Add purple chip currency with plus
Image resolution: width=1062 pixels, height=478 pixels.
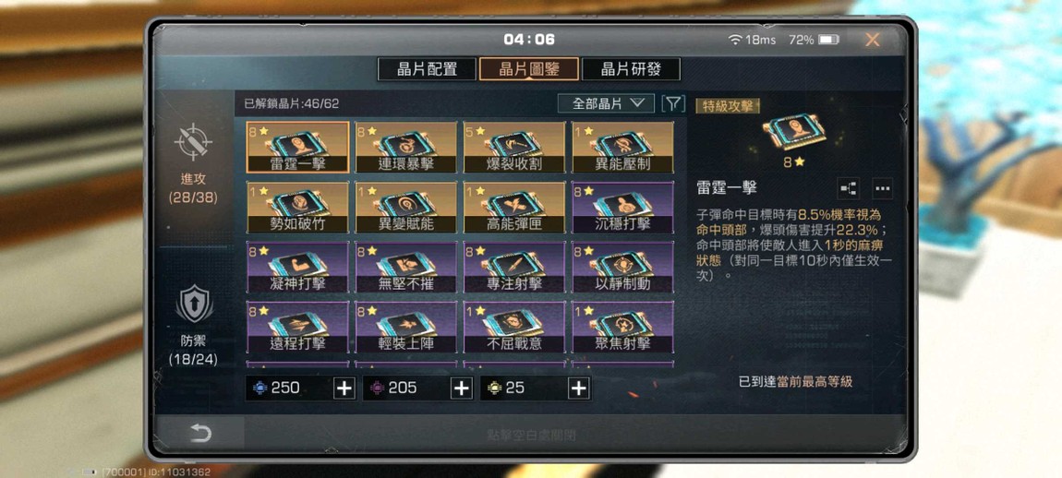pos(461,388)
